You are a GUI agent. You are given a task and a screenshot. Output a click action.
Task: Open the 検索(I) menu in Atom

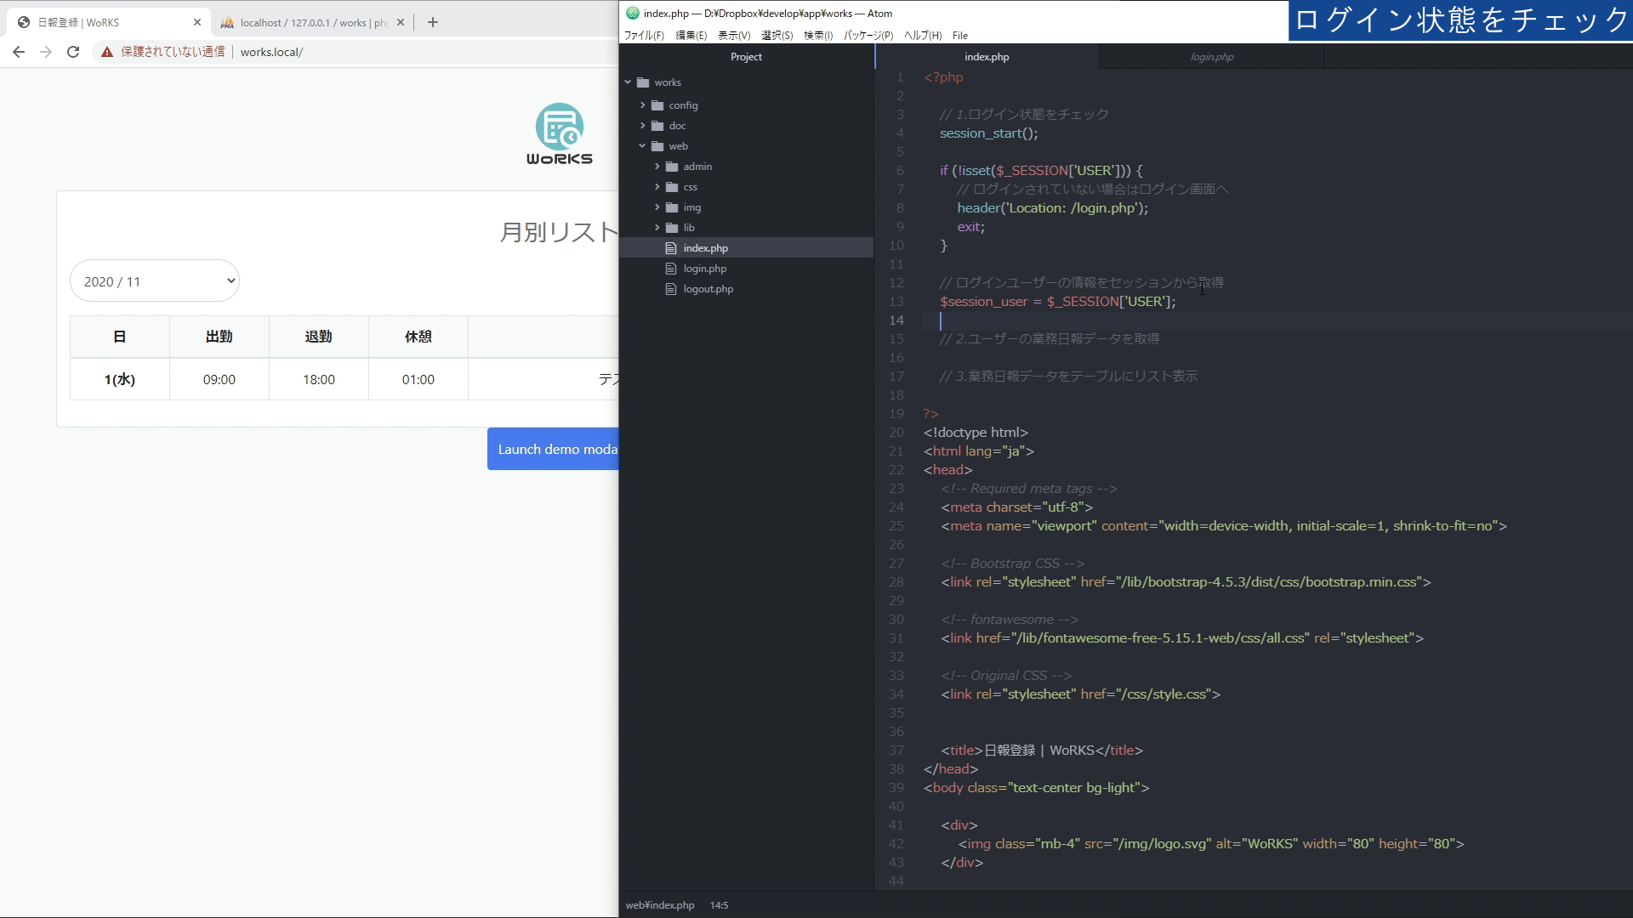[818, 35]
